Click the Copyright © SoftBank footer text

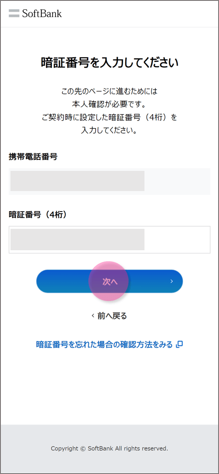tap(110, 448)
